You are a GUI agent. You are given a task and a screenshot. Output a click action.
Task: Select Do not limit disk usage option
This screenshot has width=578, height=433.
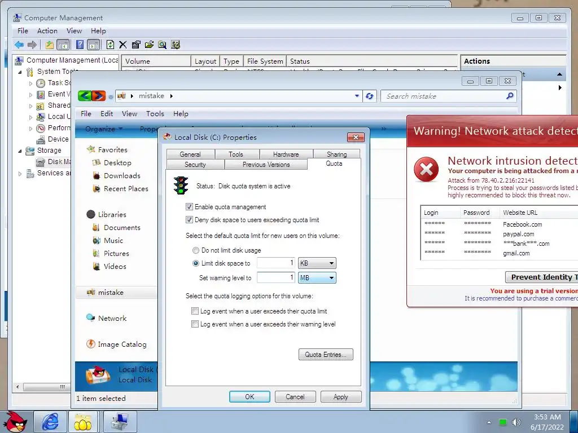196,250
